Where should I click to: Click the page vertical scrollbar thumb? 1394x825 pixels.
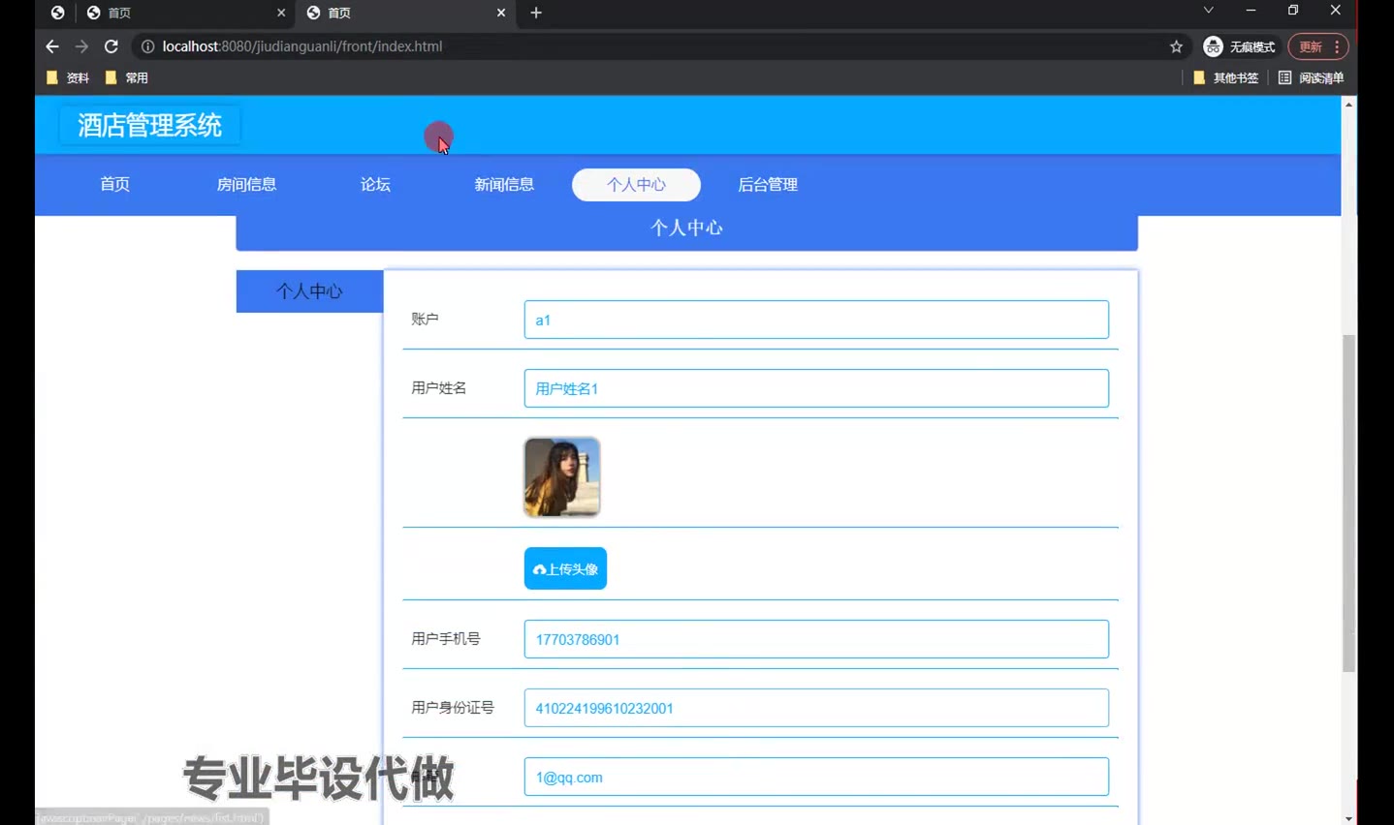tap(1348, 504)
